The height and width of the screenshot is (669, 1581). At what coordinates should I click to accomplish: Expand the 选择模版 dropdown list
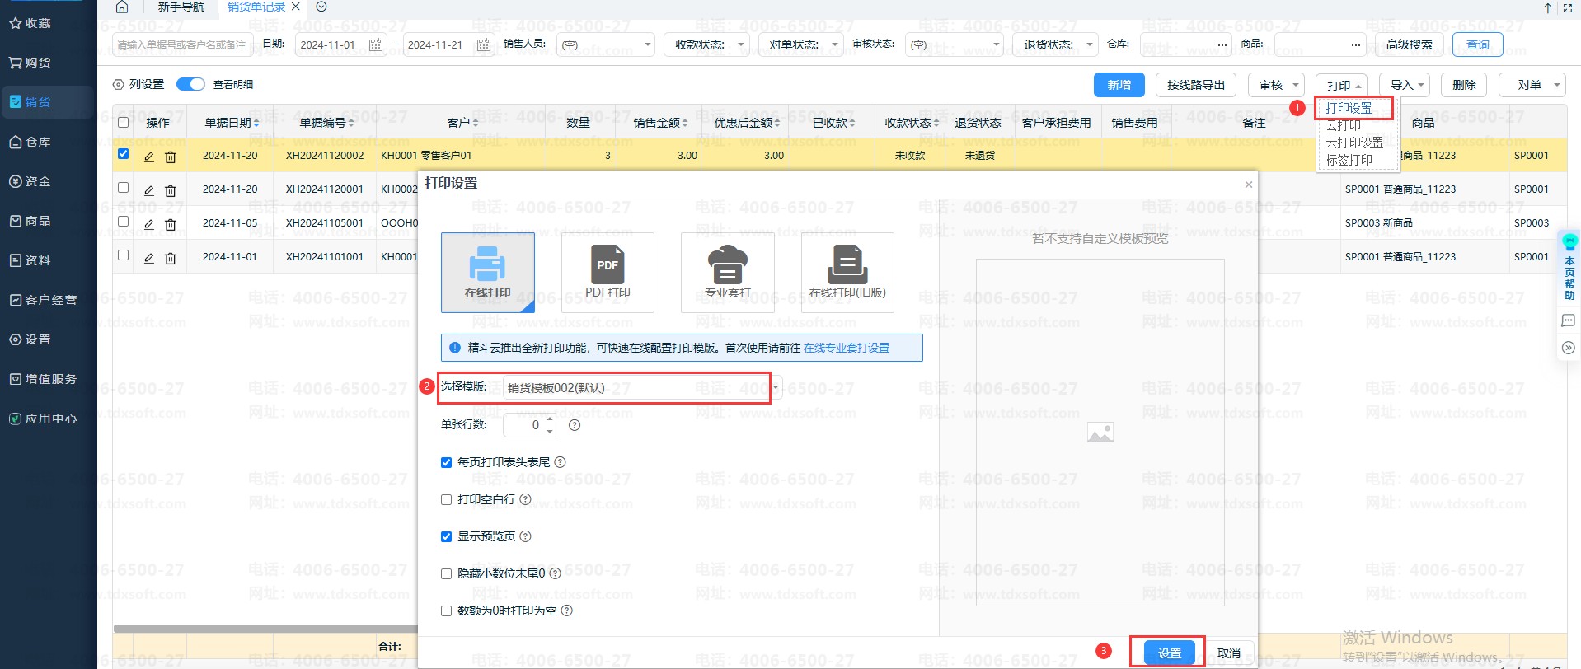click(776, 387)
